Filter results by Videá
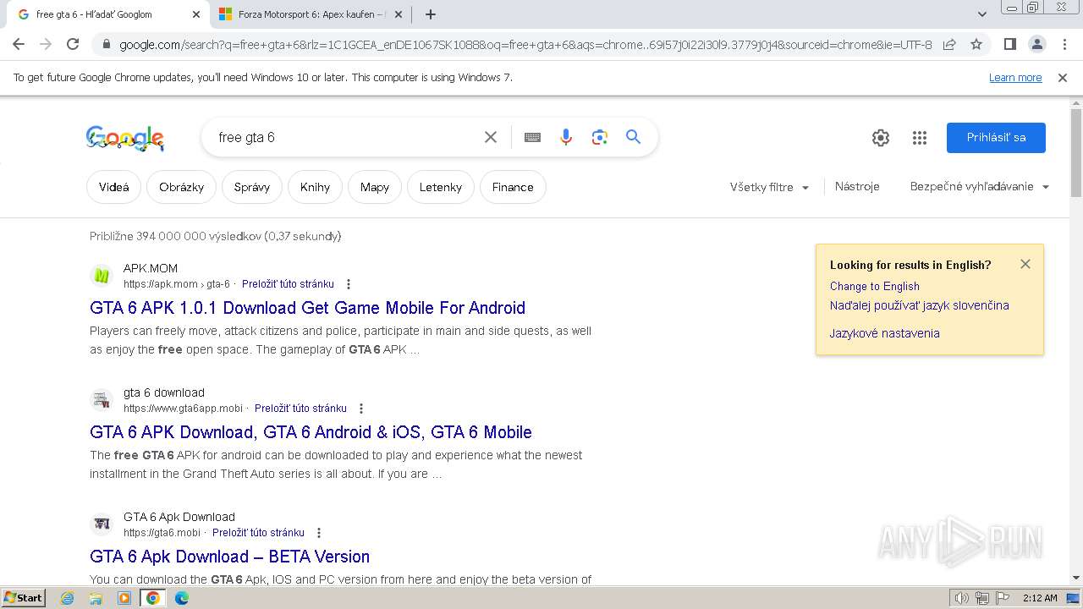 114,187
